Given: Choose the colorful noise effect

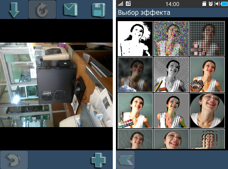Looking at the screenshot, I should pyautogui.click(x=171, y=39).
